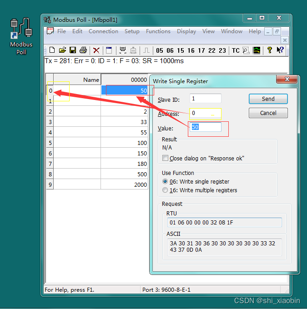Click the Port 3: 9600-8-E-1 status text
The width and height of the screenshot is (307, 309).
[166, 290]
